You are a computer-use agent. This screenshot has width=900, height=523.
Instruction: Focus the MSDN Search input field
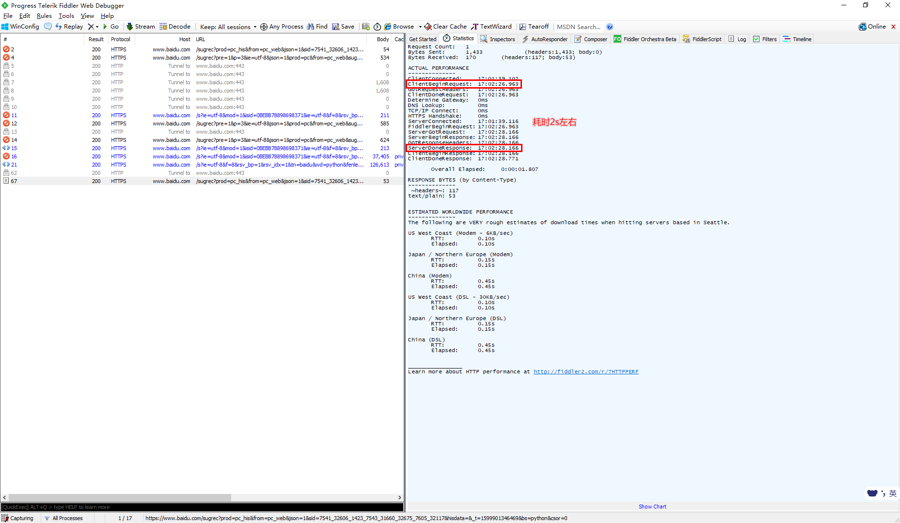coord(579,27)
